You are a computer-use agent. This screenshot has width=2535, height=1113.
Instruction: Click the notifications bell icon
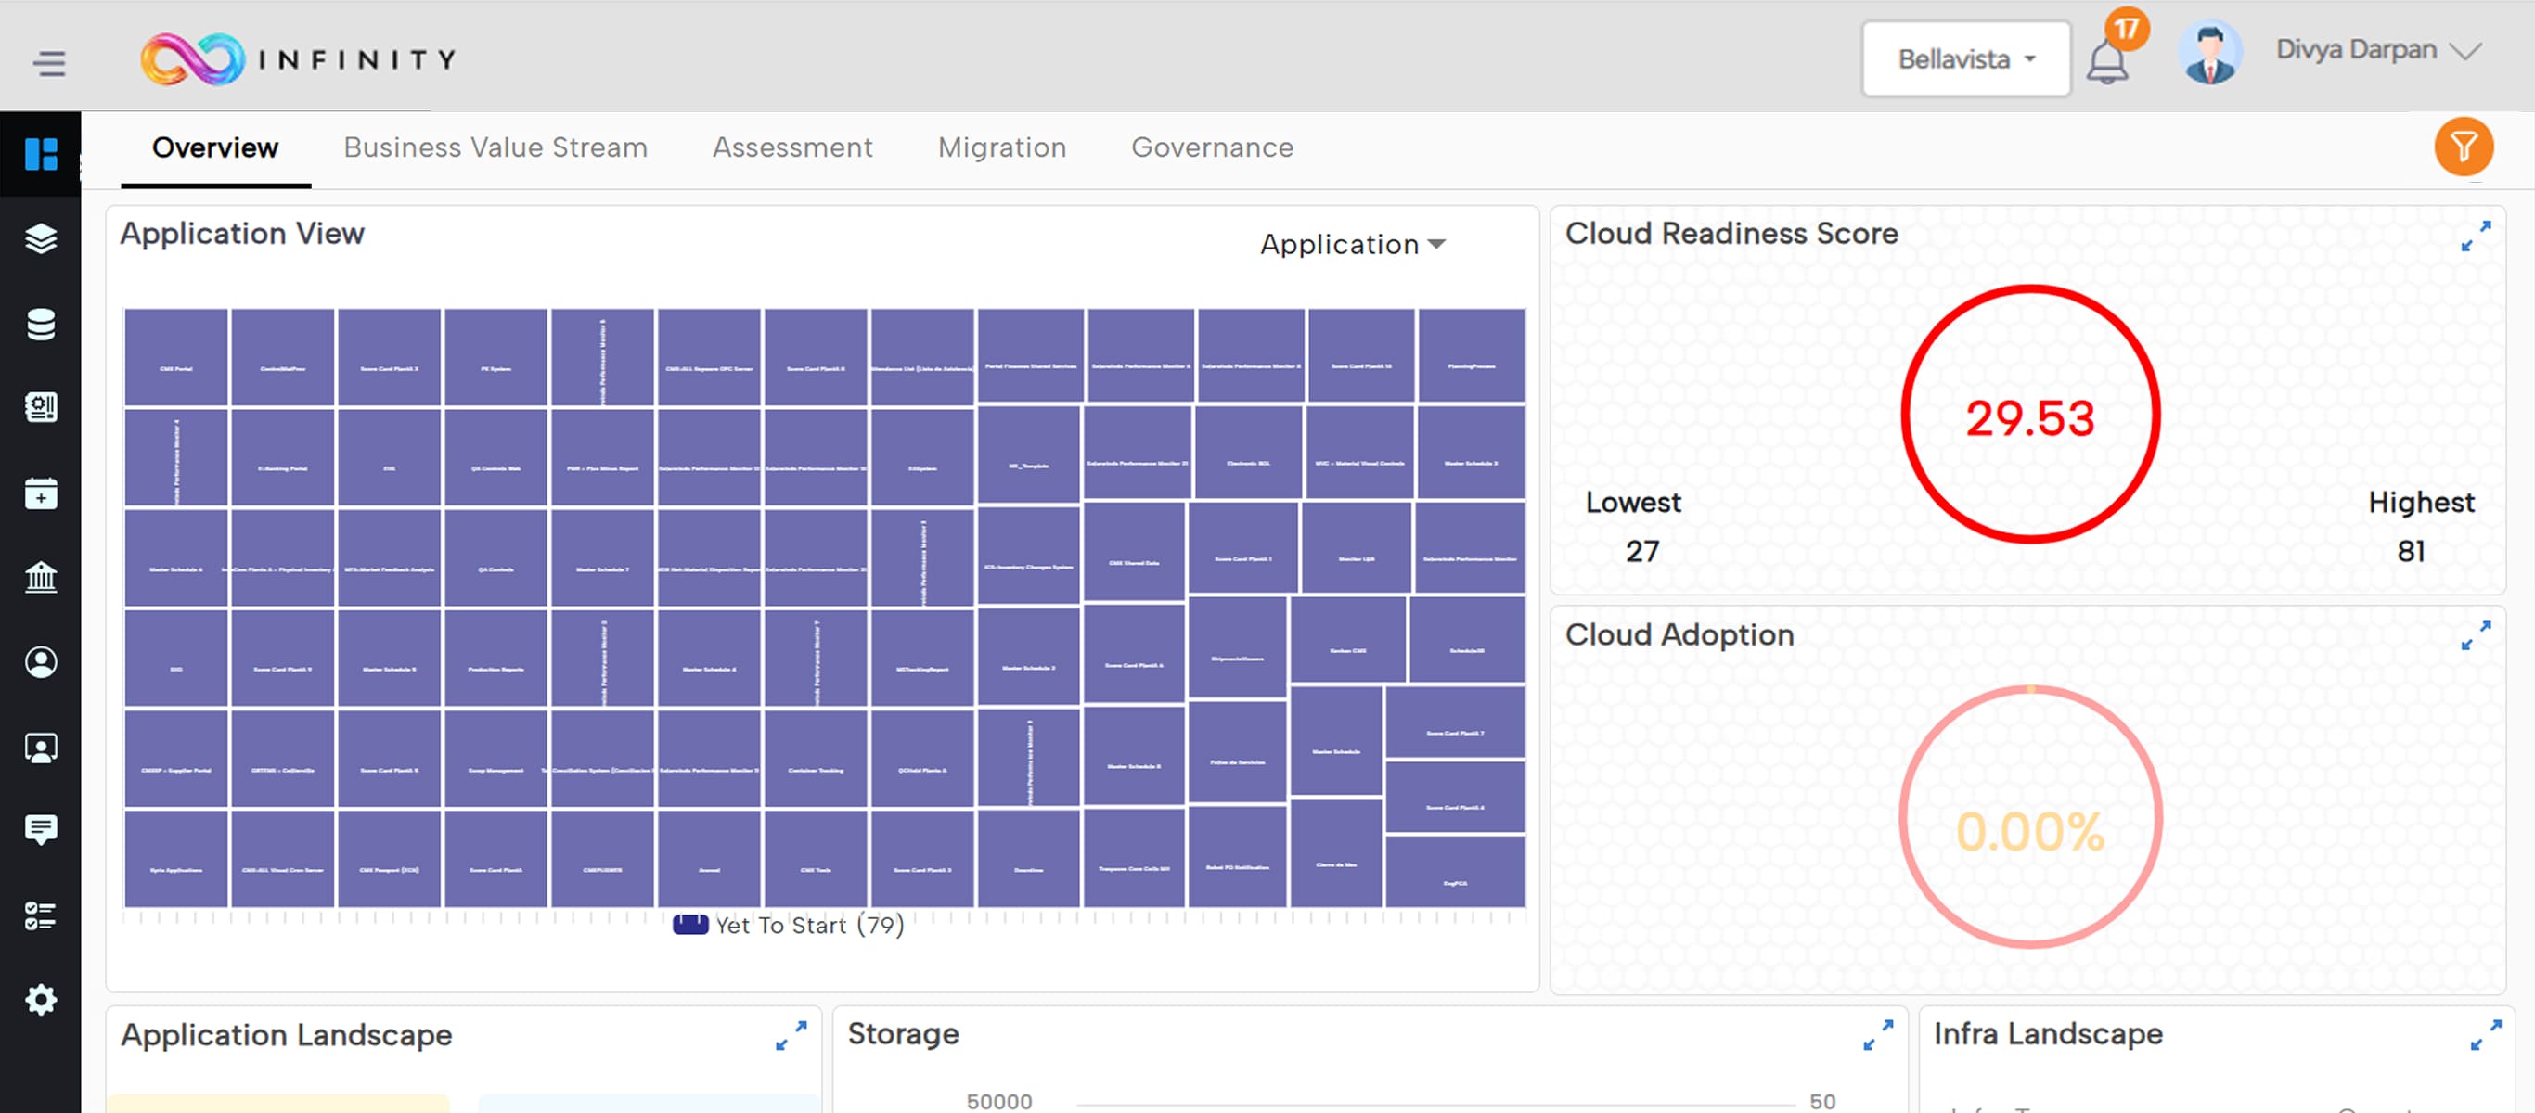(2107, 61)
